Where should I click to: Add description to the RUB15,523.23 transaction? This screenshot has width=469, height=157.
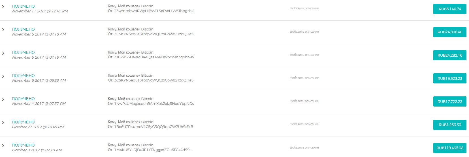pyautogui.click(x=304, y=78)
